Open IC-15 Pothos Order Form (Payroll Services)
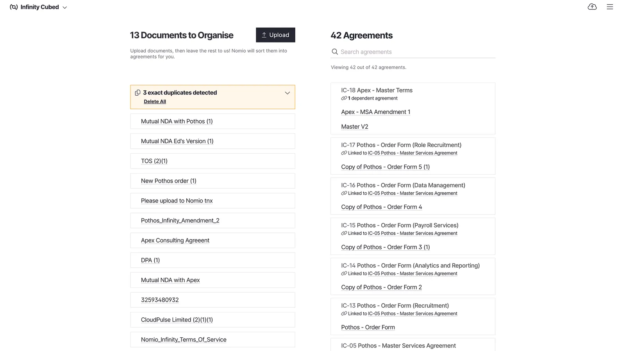The image size is (625, 351). [400, 225]
